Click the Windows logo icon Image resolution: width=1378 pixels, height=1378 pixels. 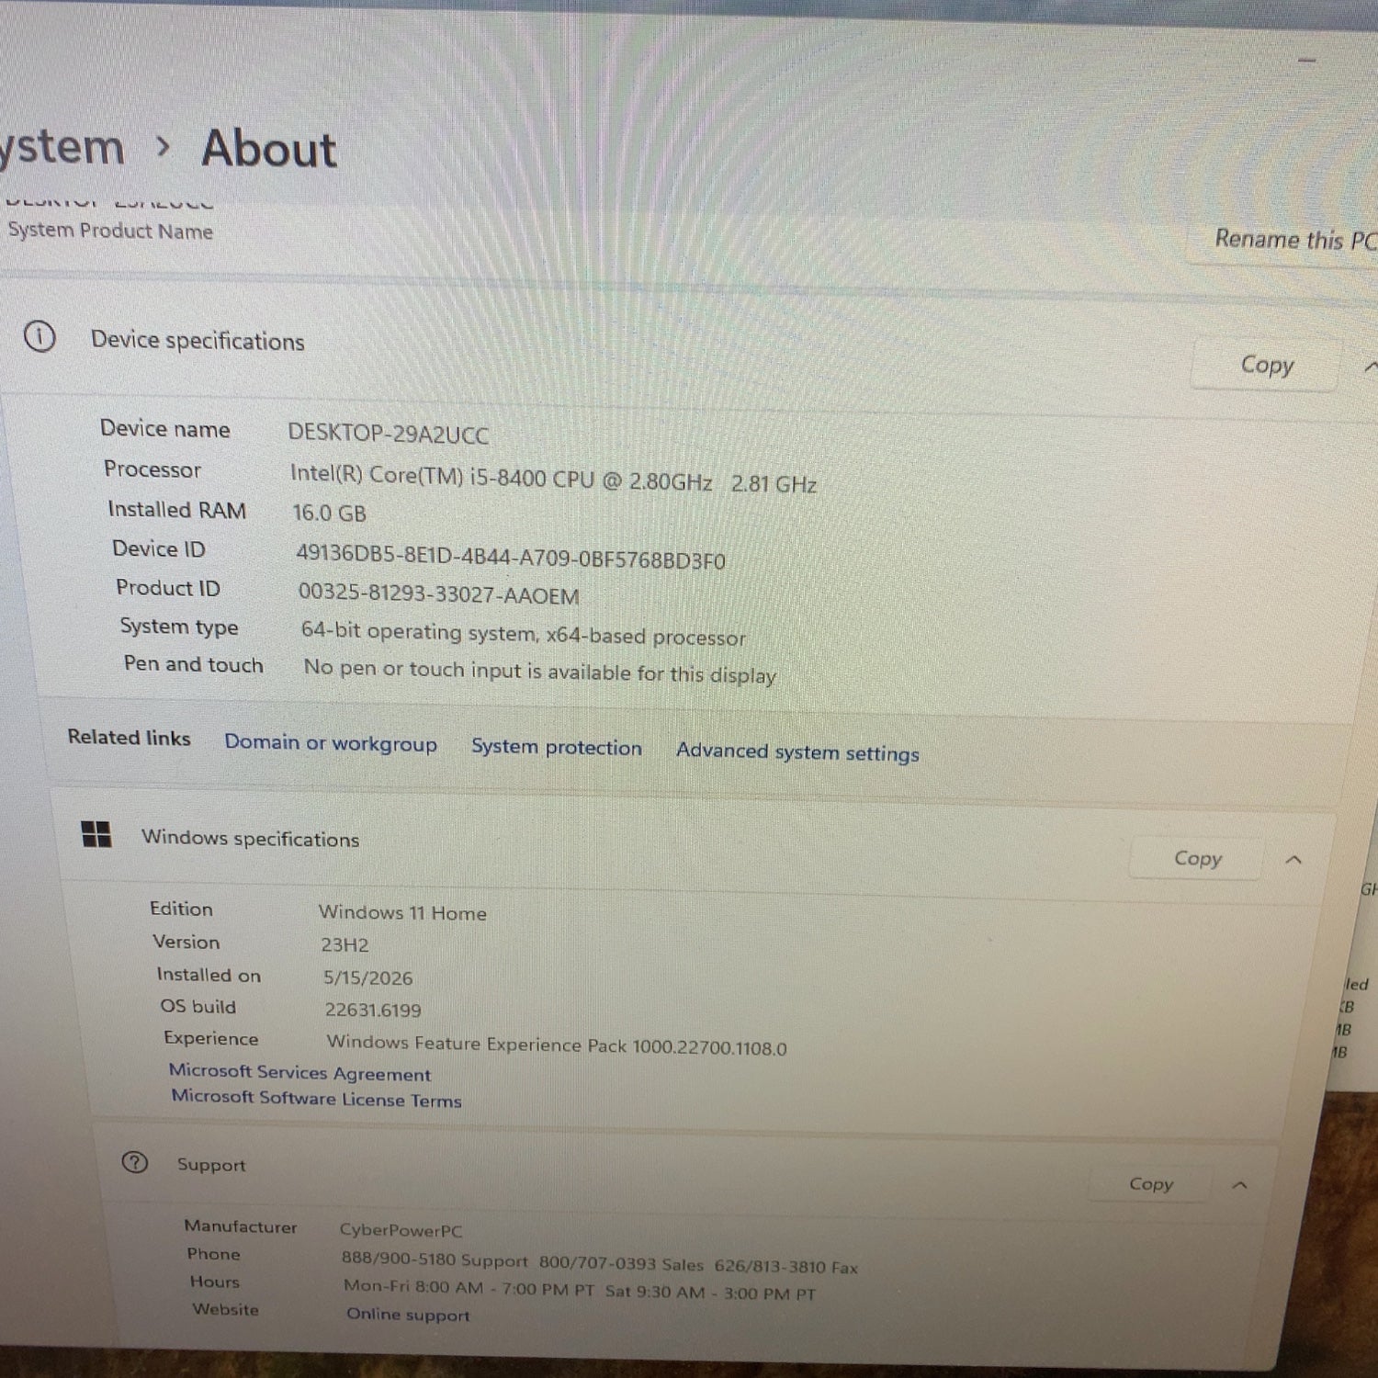[x=96, y=834]
